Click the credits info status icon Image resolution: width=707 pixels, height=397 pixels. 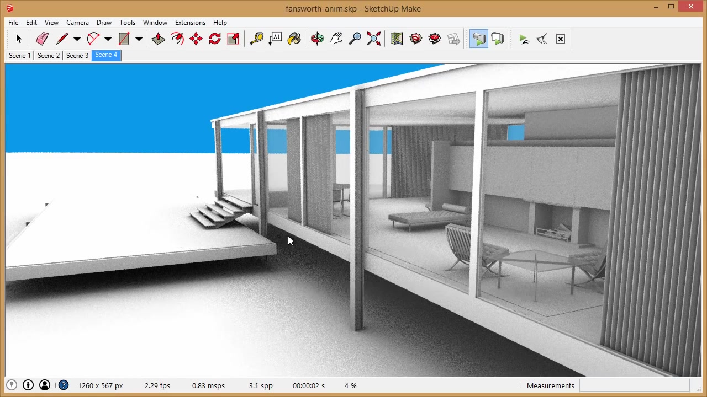pos(28,385)
